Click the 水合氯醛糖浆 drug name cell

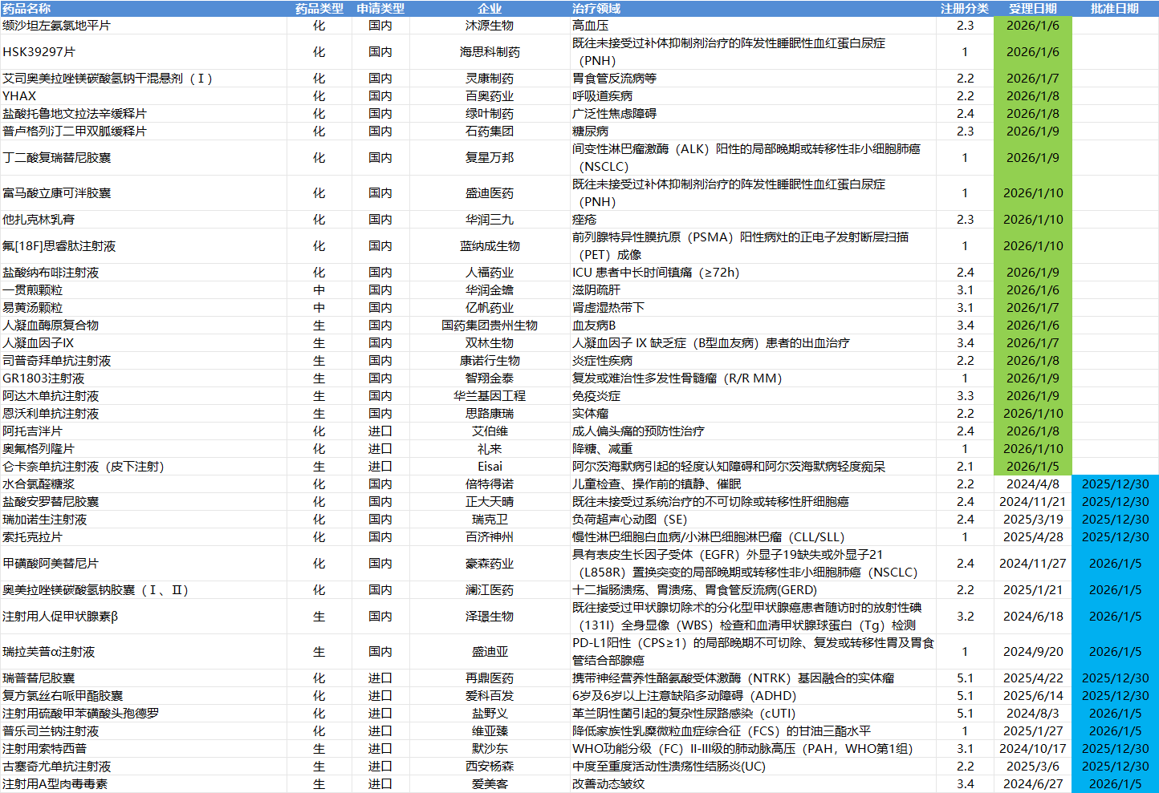[x=39, y=484]
